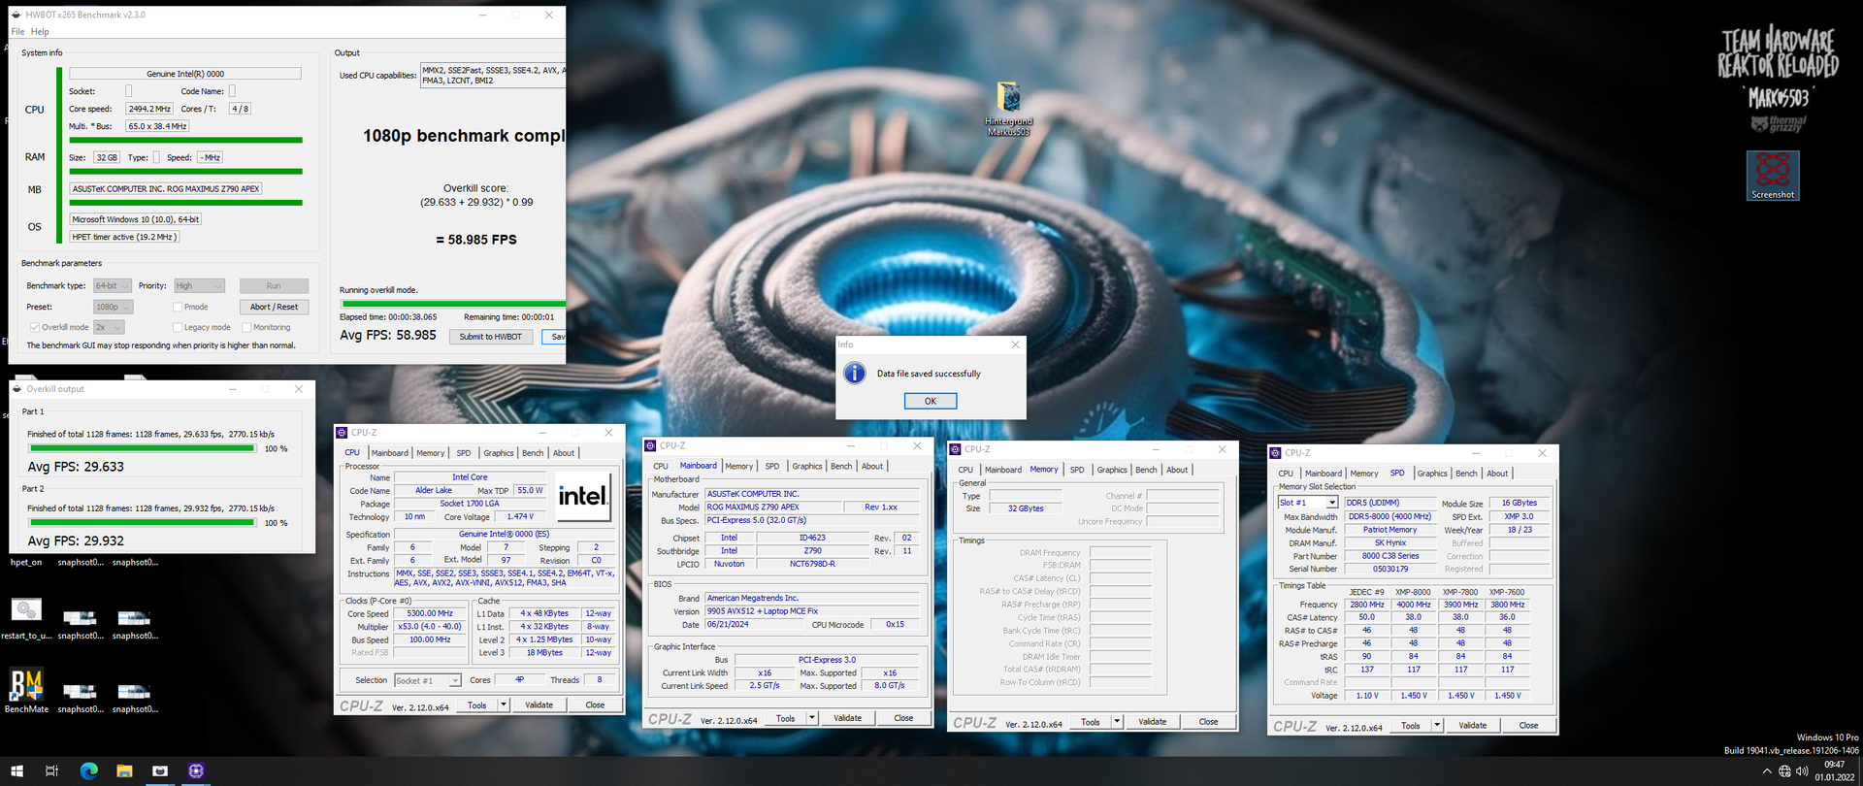Click Part Number 8000 C38 Series
The height and width of the screenshot is (786, 1863).
click(x=1389, y=557)
